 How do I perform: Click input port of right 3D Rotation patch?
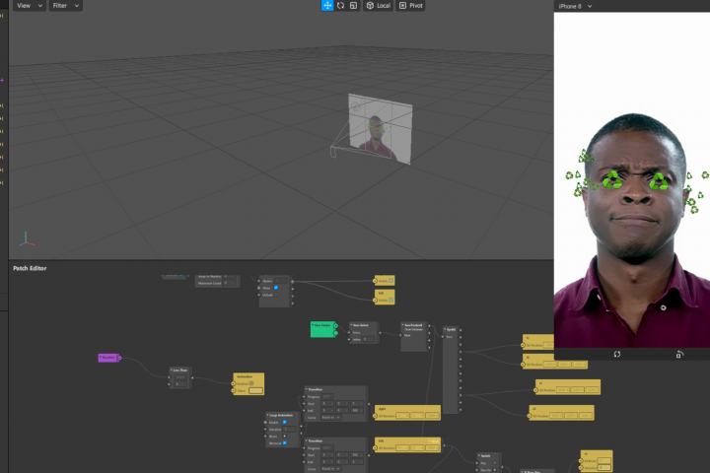(375, 416)
